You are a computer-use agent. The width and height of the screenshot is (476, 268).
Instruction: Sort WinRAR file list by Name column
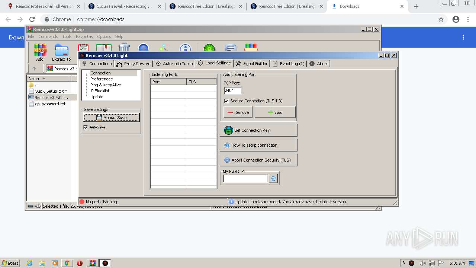(49, 79)
